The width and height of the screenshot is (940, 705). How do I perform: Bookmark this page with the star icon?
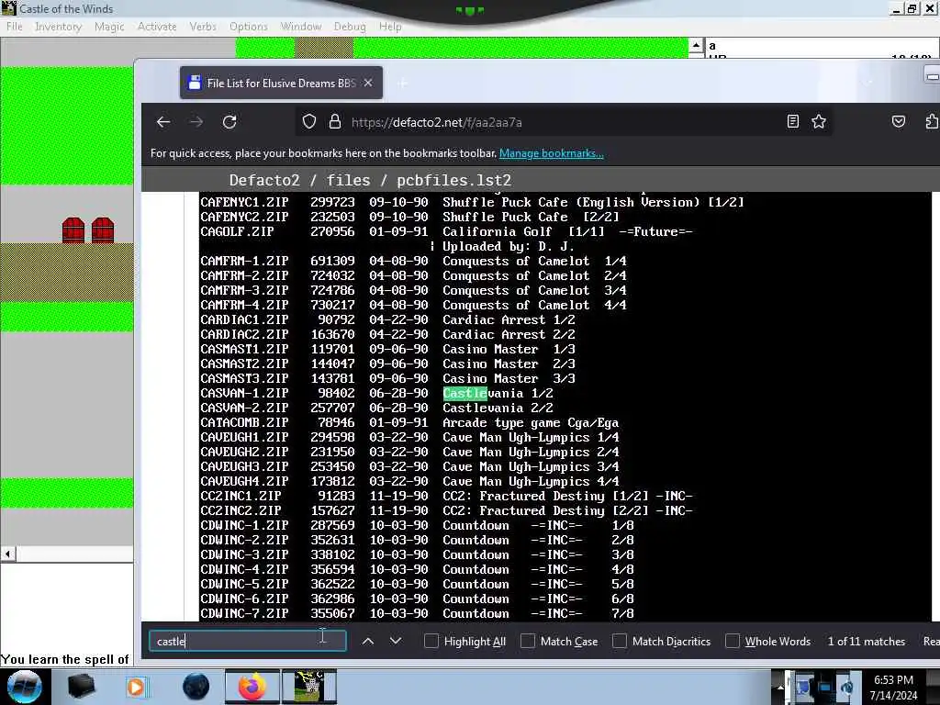pyautogui.click(x=819, y=122)
